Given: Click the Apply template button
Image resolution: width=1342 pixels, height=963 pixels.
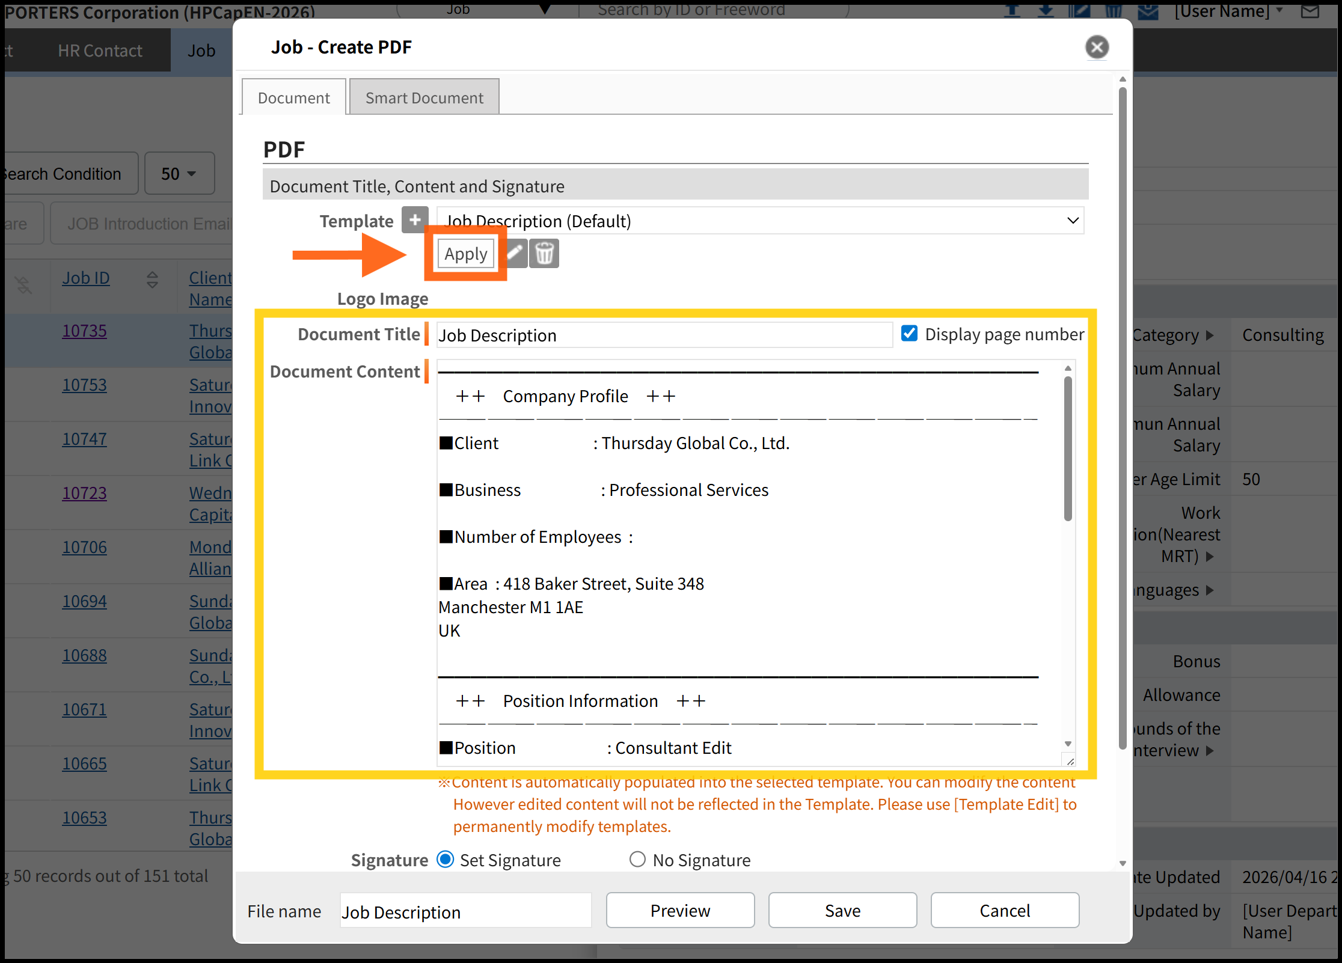Looking at the screenshot, I should [x=466, y=253].
